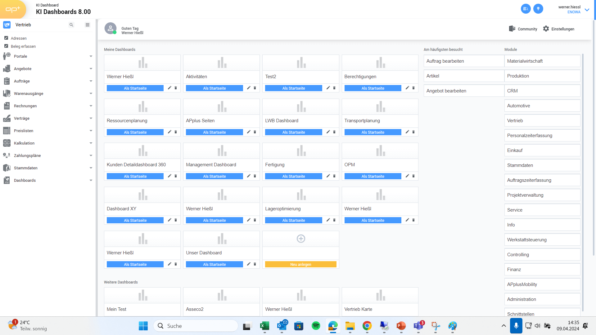596x335 pixels.
Task: Click the search icon in Vertrieb sidebar
Action: pos(71,25)
